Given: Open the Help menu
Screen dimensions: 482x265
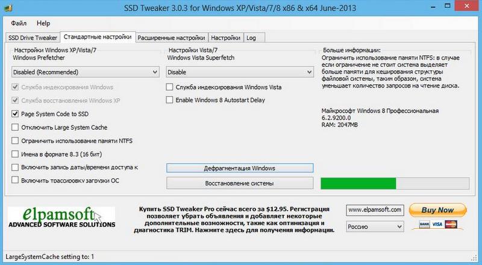Looking at the screenshot, I should pos(43,23).
